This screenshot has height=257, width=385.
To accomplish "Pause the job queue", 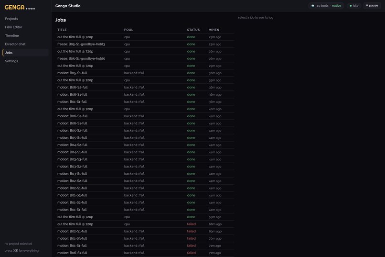I will click(x=372, y=5).
